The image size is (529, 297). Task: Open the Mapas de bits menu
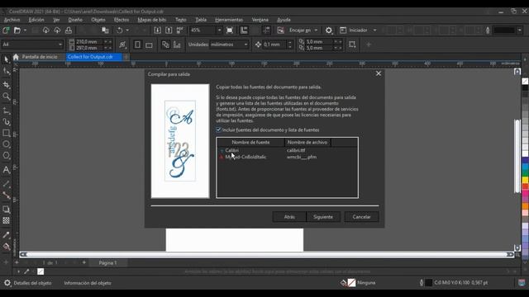pos(151,20)
